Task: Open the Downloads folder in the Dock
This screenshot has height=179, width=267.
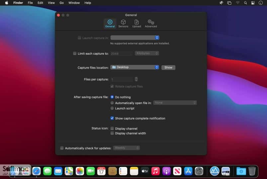Action: (x=241, y=171)
